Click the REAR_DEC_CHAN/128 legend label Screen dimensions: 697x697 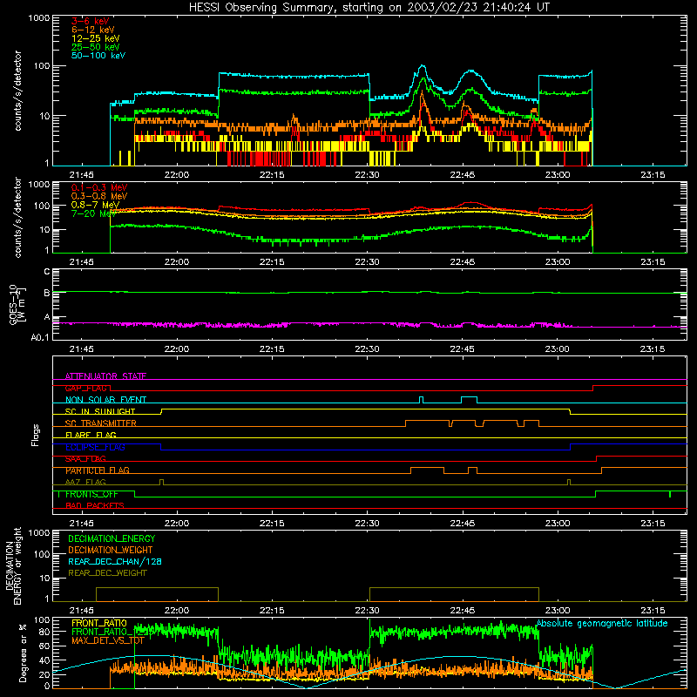tap(115, 562)
